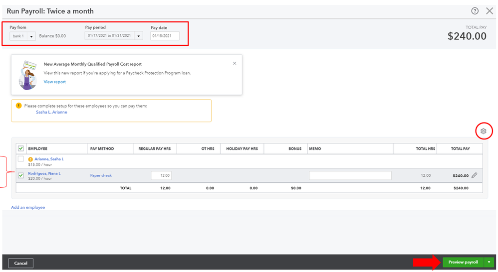Click the TOTAL HRS column header
Screen dimensions: 498x272
[x=425, y=148]
